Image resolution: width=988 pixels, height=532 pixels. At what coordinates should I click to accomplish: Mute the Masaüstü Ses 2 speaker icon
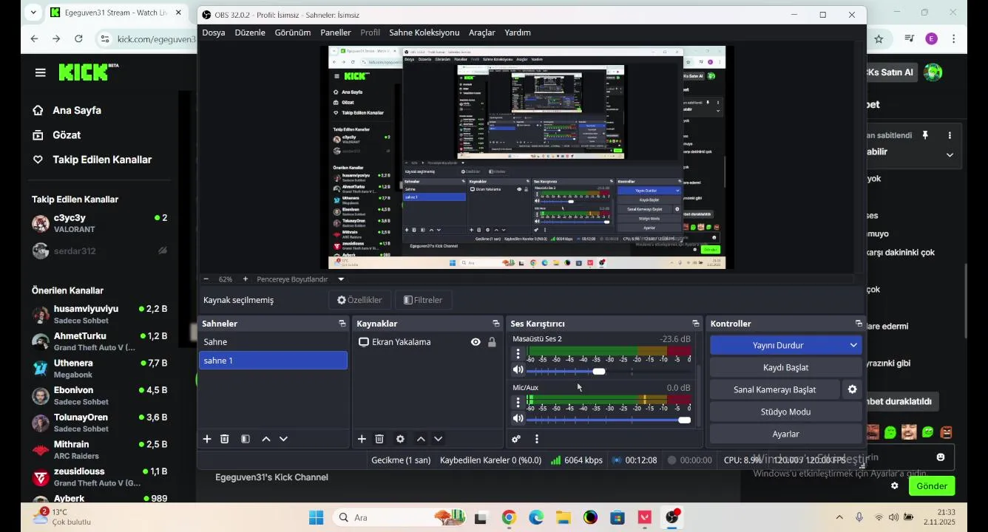click(x=518, y=370)
